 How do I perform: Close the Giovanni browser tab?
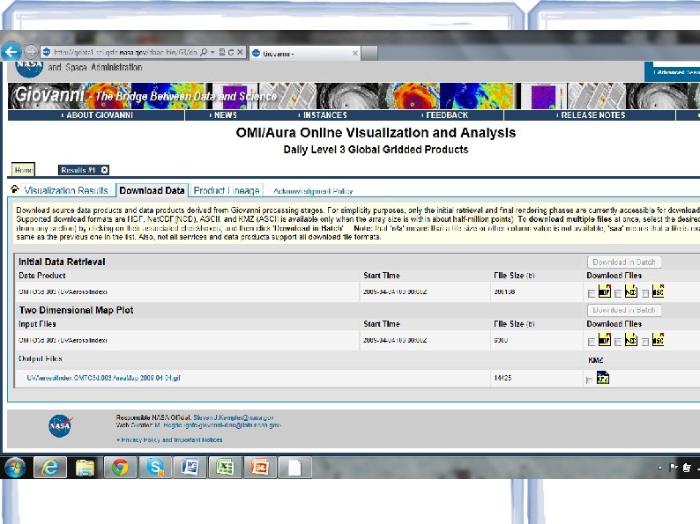pyautogui.click(x=355, y=54)
